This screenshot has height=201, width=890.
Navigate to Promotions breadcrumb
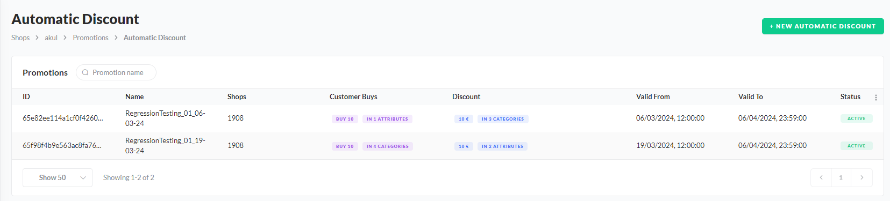[90, 38]
